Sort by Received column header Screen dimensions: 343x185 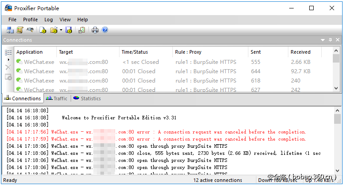tap(305, 52)
